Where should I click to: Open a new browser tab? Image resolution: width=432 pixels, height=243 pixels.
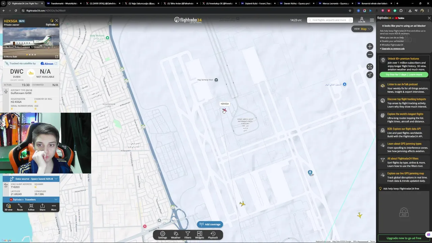pyautogui.click(x=397, y=3)
